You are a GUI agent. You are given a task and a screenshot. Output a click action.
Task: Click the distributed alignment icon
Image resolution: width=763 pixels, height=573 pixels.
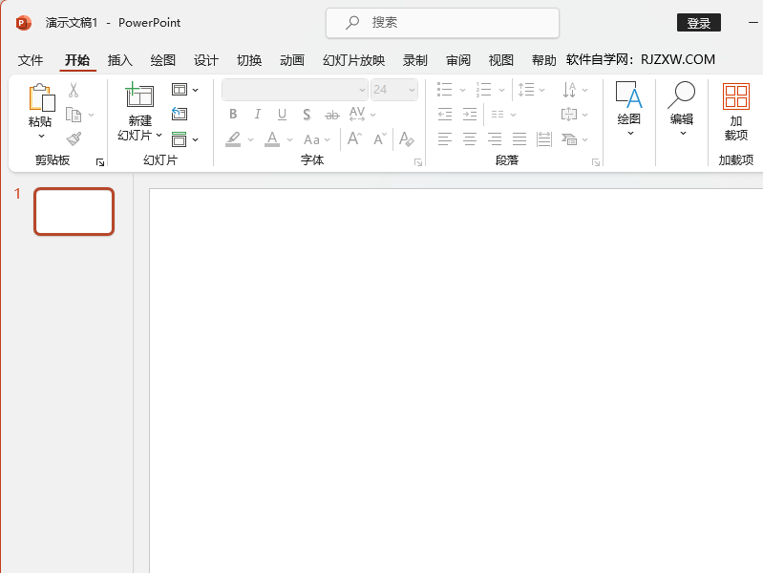[544, 139]
